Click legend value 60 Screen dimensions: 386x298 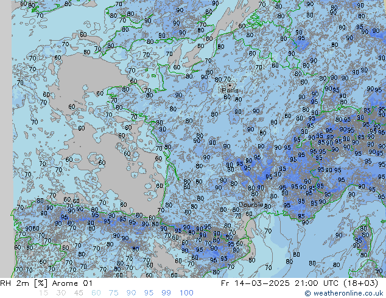click(96, 293)
